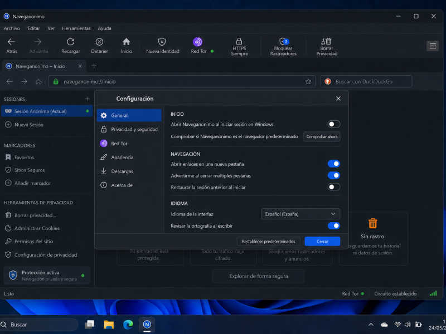Click the Sin rastro trash icon
Screen dimensions: 446x334
[x=372, y=223]
